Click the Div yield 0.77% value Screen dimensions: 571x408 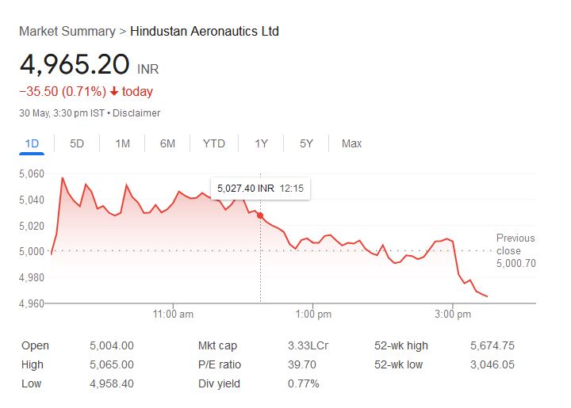tap(303, 383)
